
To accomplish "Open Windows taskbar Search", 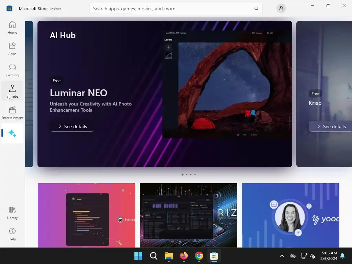I will 154,256.
